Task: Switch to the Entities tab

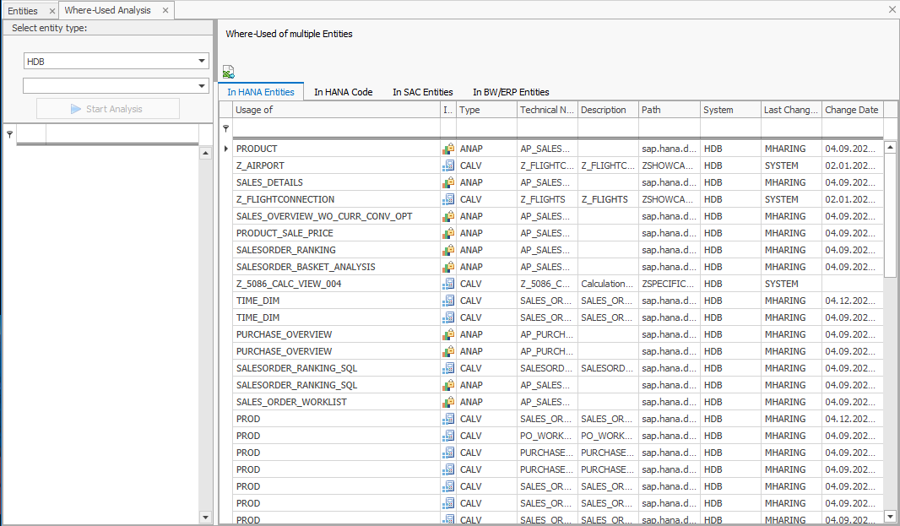Action: 21,11
